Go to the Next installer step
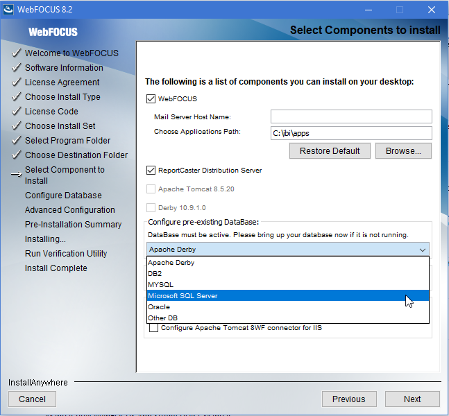Image resolution: width=449 pixels, height=416 pixels. pos(412,399)
